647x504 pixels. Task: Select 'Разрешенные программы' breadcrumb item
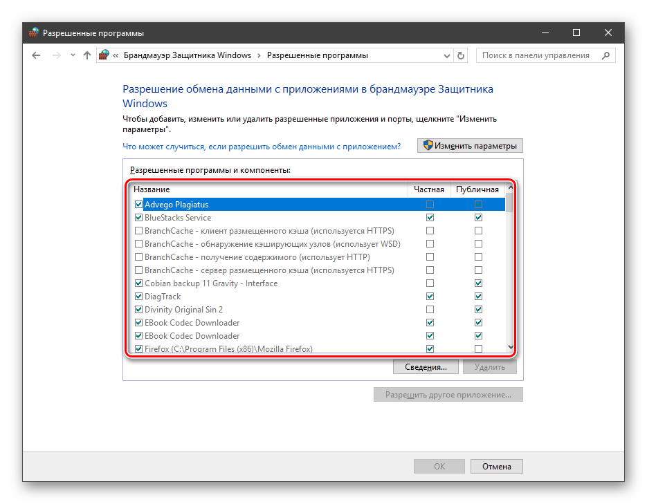click(x=318, y=55)
